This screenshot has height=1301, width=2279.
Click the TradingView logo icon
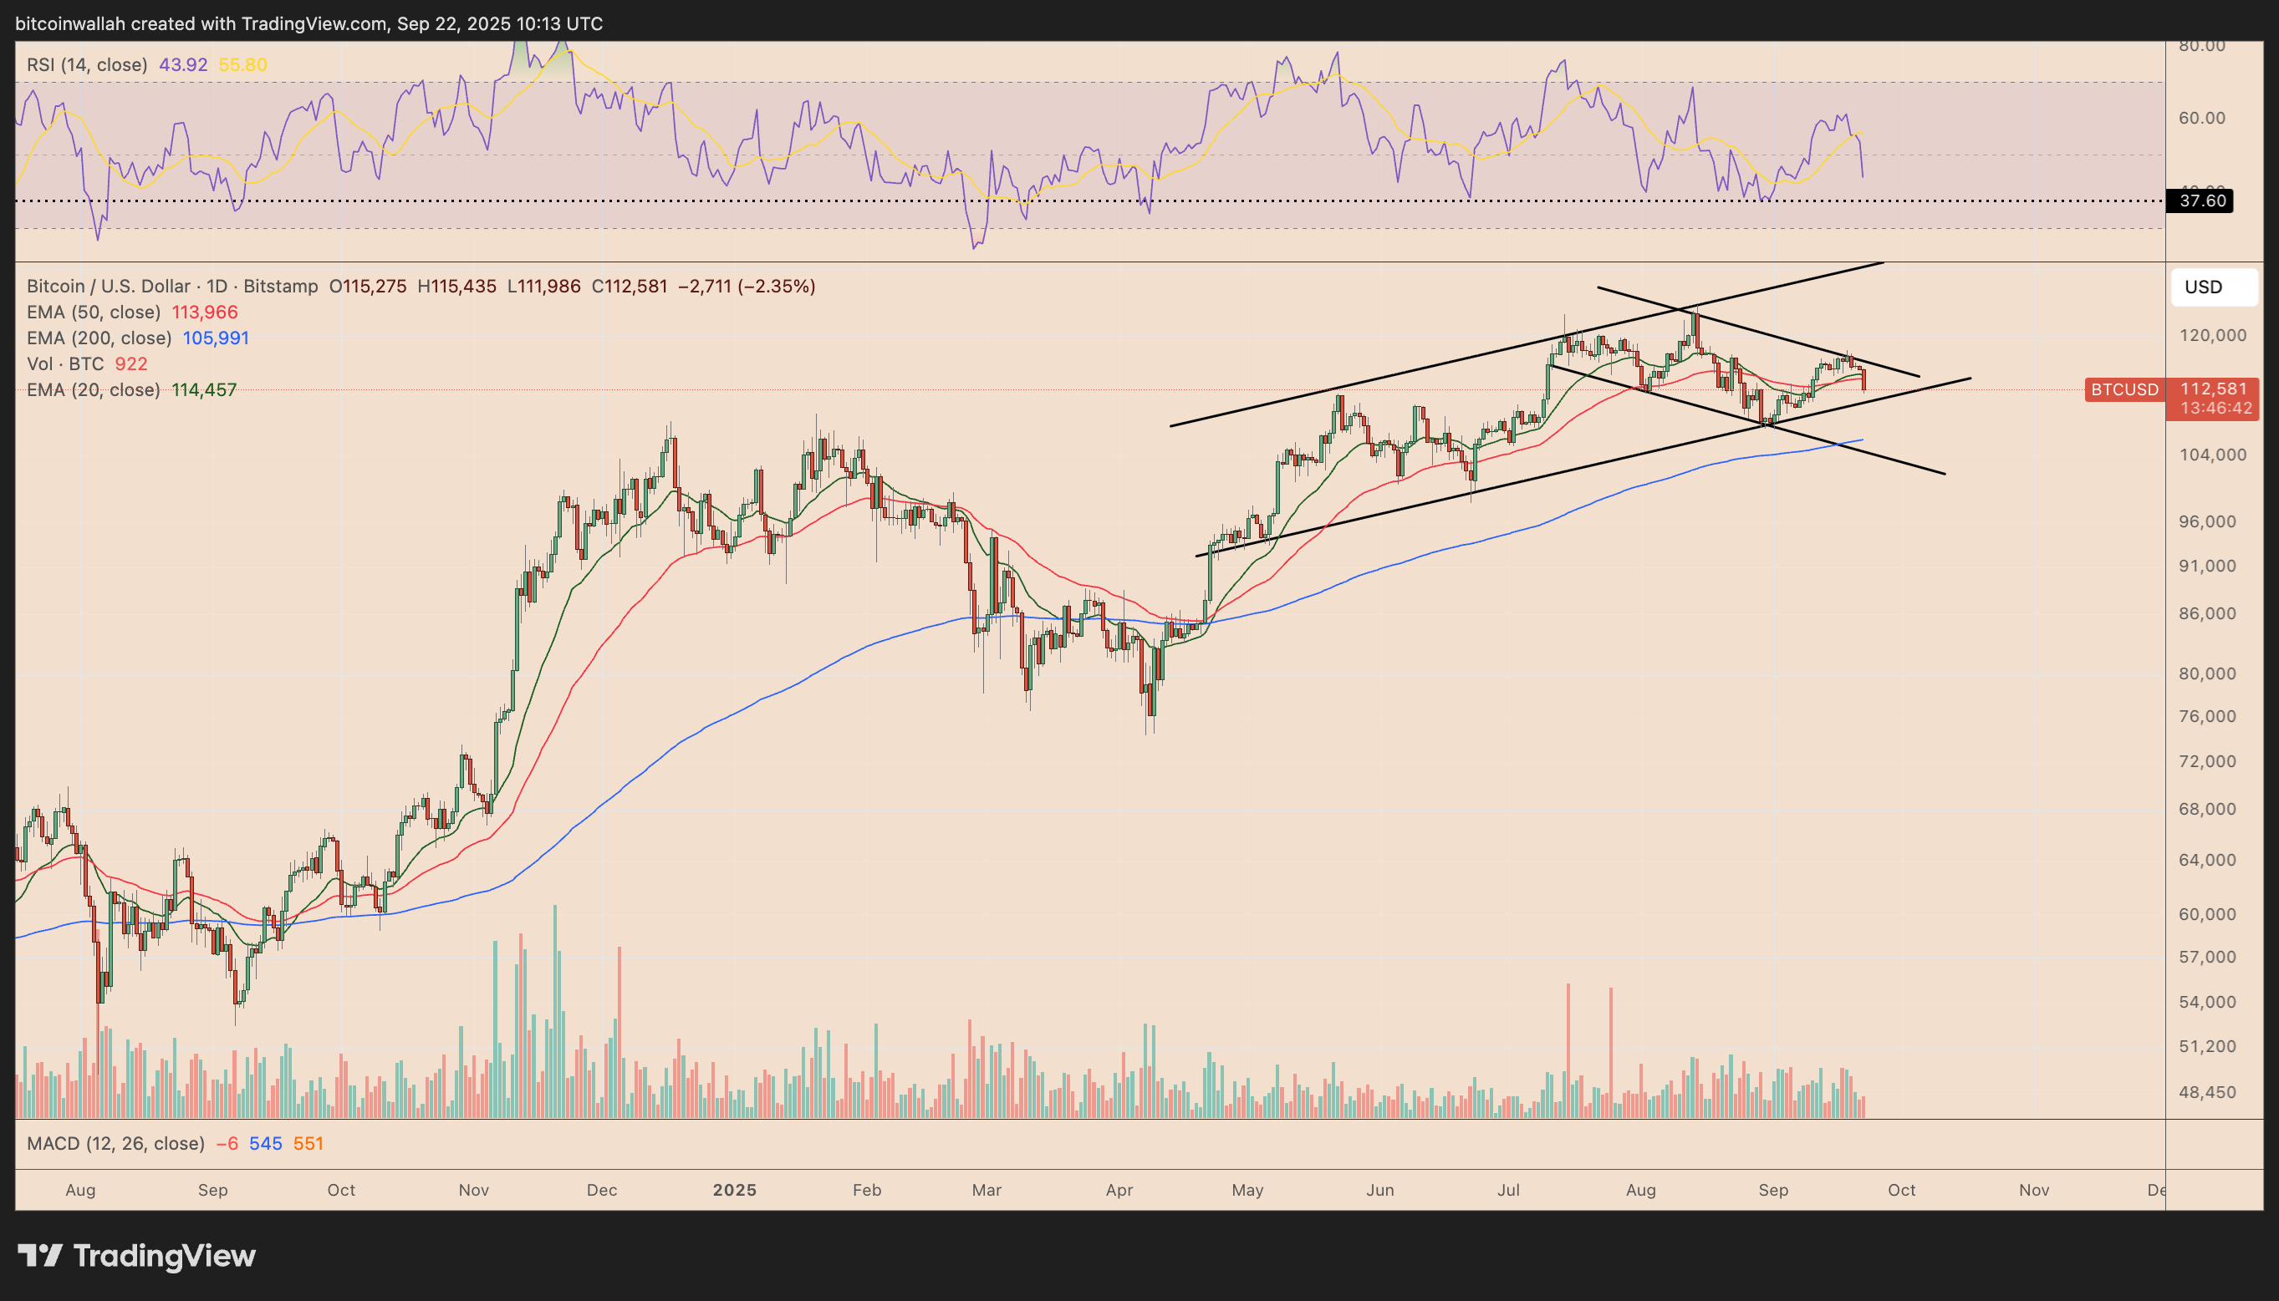click(x=40, y=1255)
